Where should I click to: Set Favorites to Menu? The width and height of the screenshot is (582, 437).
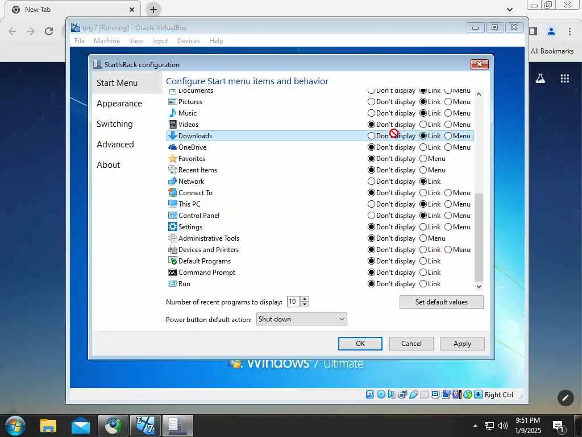(x=423, y=159)
